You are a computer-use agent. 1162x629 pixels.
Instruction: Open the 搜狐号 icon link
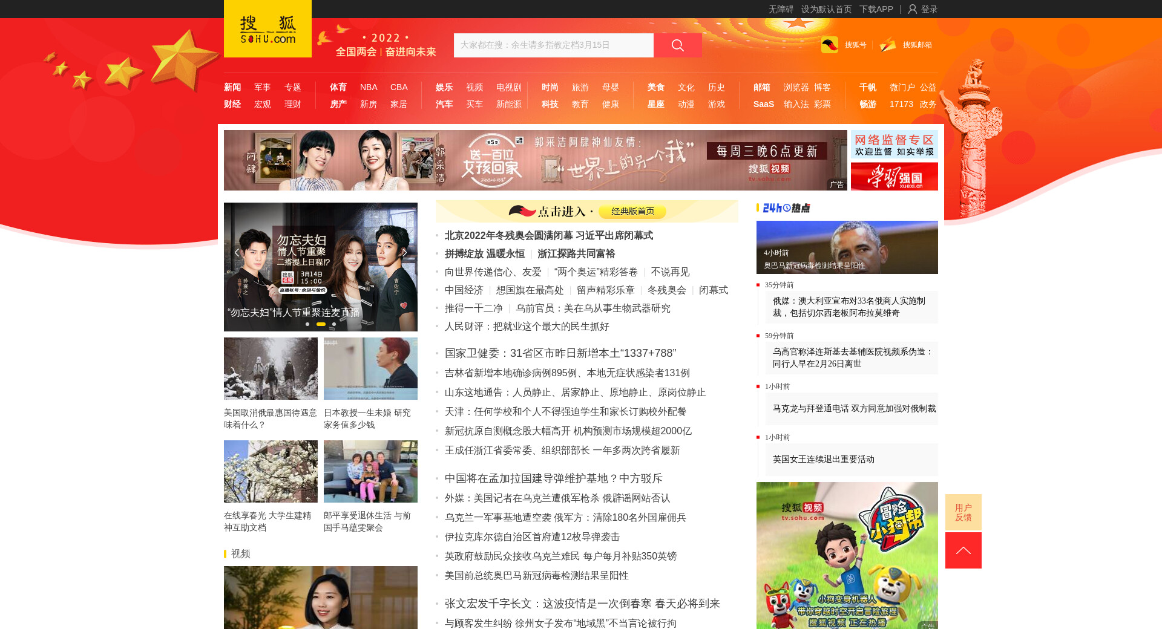tap(830, 45)
